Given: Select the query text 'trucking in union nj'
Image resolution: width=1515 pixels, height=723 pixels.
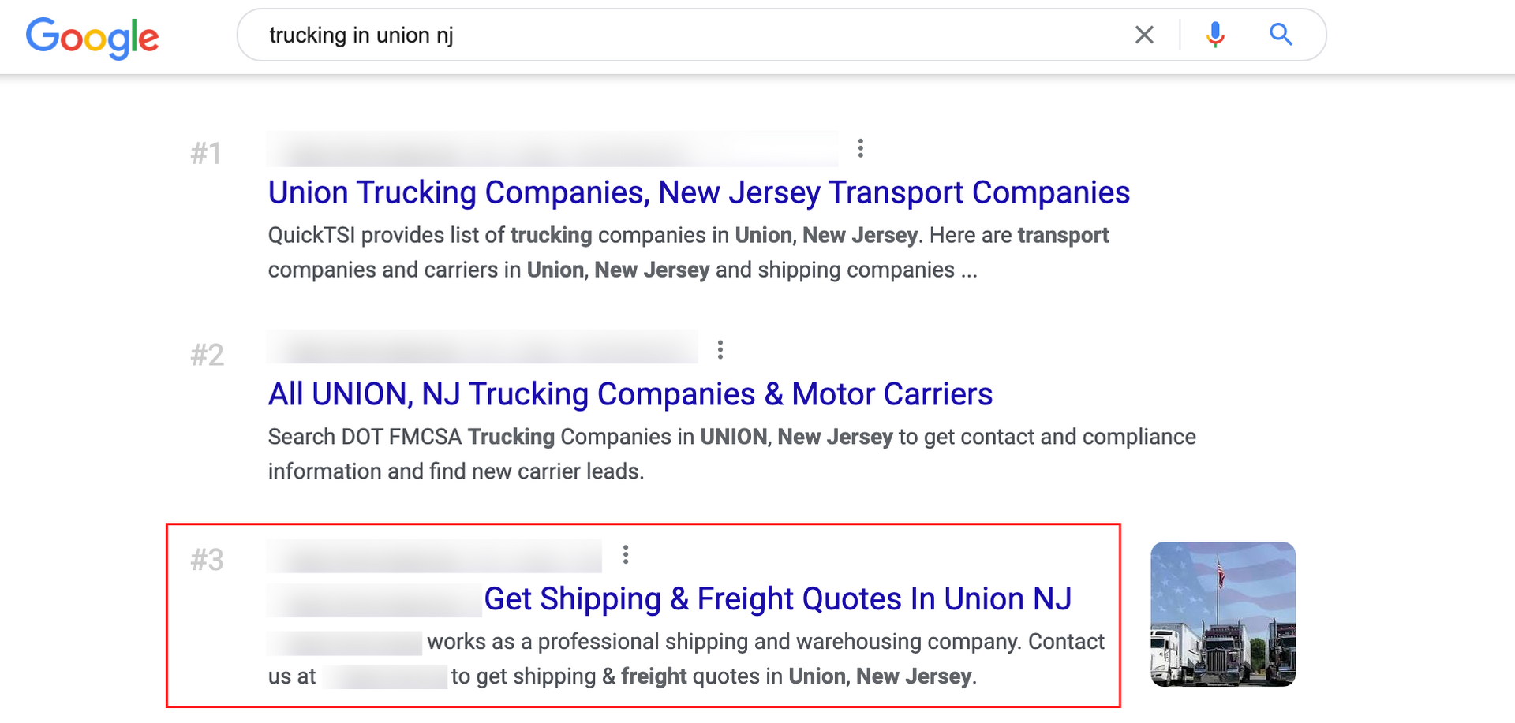Looking at the screenshot, I should tap(361, 35).
